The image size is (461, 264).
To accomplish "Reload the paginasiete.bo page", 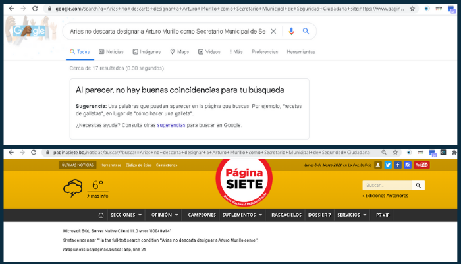I will click(34, 152).
